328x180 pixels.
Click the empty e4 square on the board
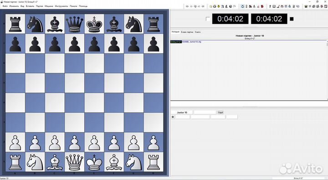click(x=94, y=103)
